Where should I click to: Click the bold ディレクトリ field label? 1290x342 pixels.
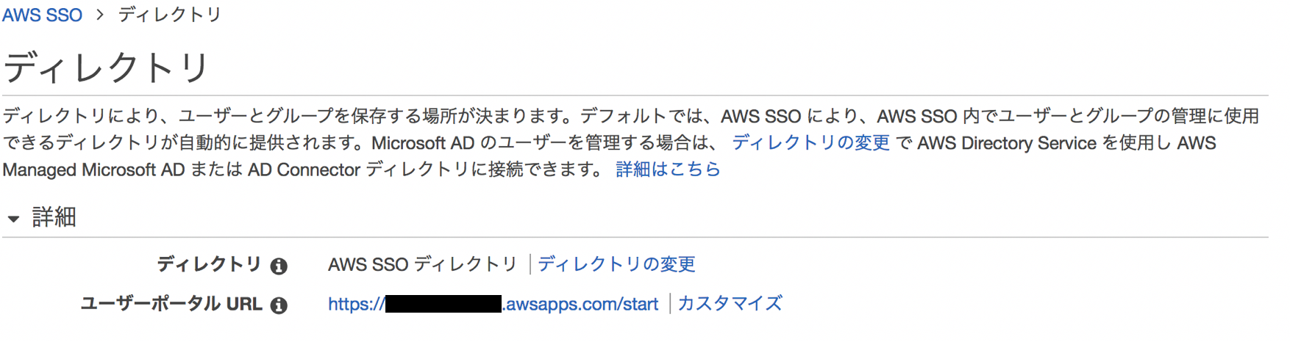coord(209,264)
